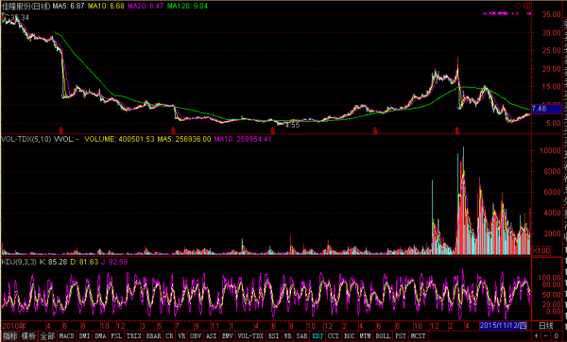Switch to the 指标 tab
Screen dimensions: 567x342
pos(9,336)
